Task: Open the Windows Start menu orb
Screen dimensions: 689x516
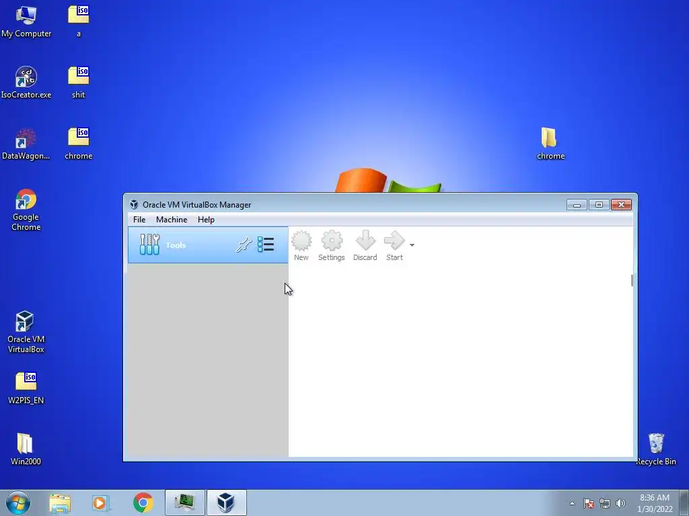Action: point(18,503)
